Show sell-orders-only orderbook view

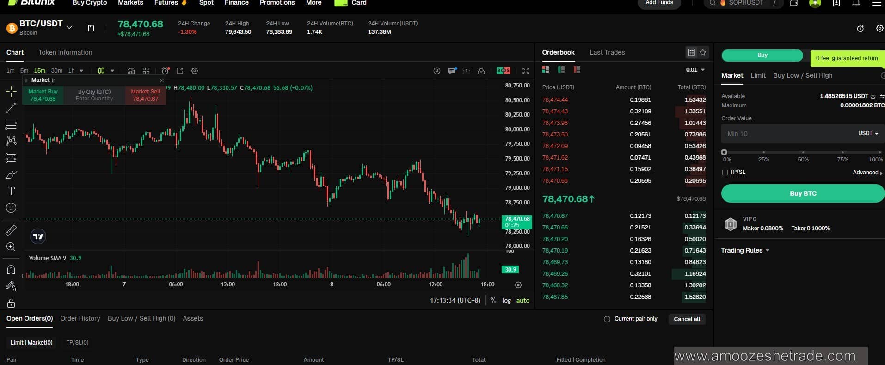point(577,69)
